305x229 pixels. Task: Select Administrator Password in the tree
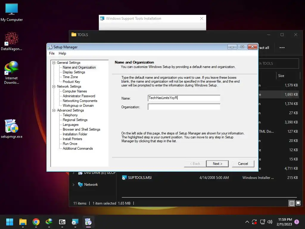pos(79,96)
